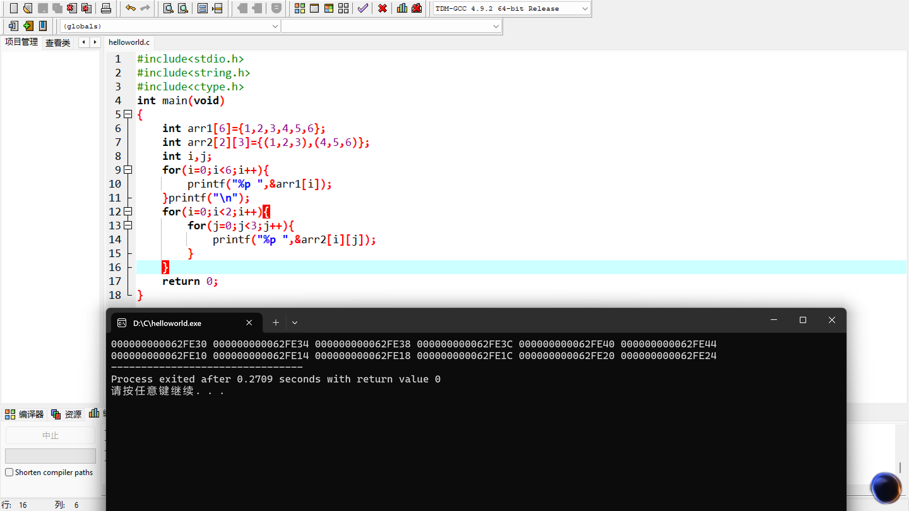This screenshot has height=511, width=909.
Task: Collapse the for loop on line 12
Action: click(x=128, y=211)
